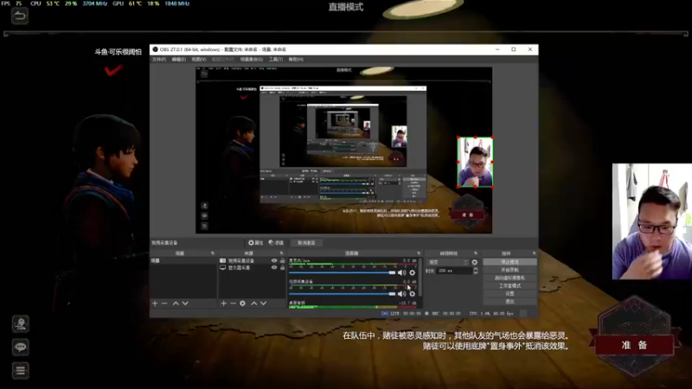Toggle visibility eye of 视频采集设备 source

click(274, 261)
